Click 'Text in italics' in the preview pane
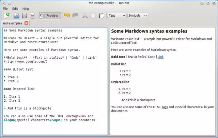 click(137, 57)
